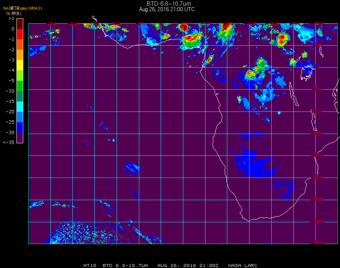Click the '5S' latitude label
340x268 pixels.
pos(318,89)
